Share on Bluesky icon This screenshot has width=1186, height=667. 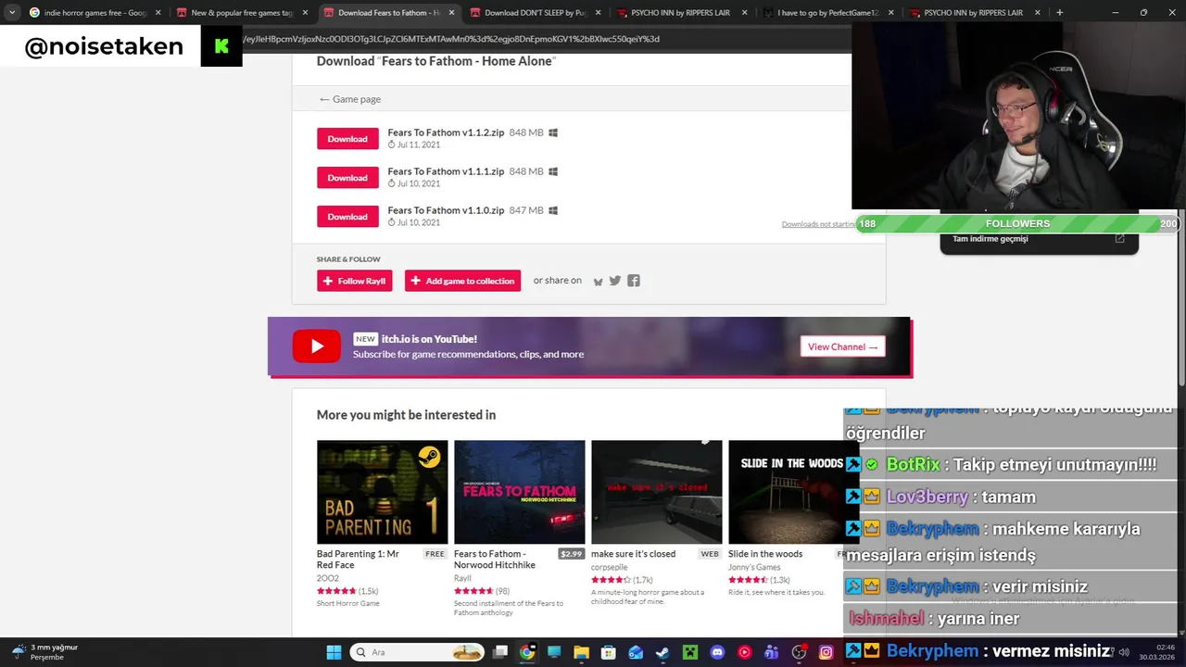[x=598, y=281]
